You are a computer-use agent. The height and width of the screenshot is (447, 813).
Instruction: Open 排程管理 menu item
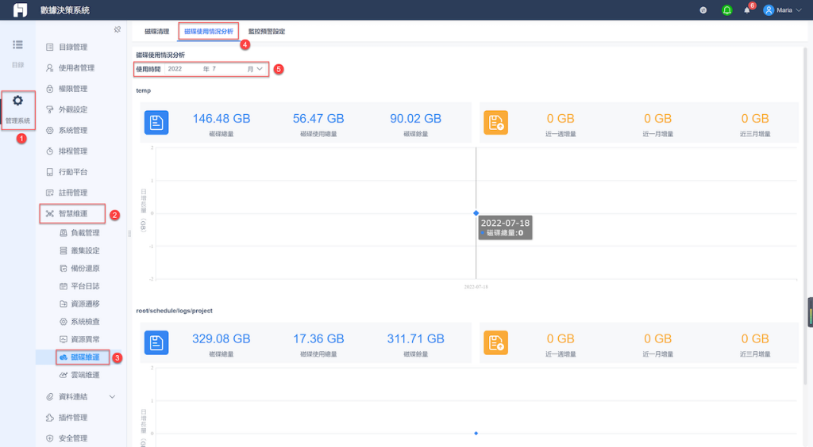click(73, 151)
